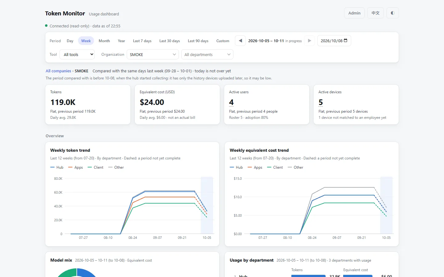Click the Admin button
444x277 pixels.
click(x=354, y=13)
